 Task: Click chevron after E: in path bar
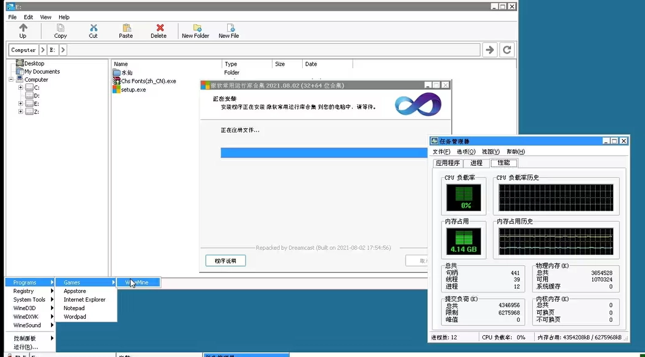pos(63,50)
